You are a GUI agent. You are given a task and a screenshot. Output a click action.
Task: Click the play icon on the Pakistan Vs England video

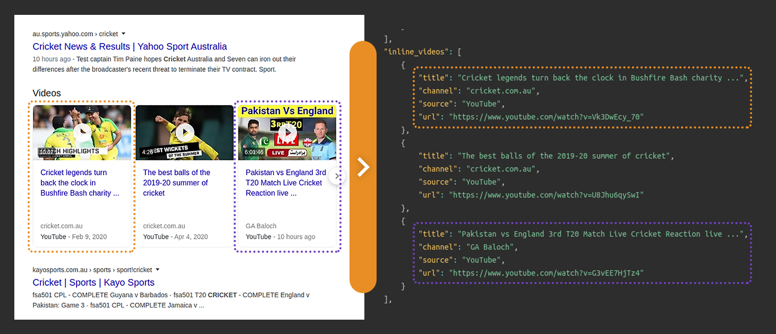(287, 131)
